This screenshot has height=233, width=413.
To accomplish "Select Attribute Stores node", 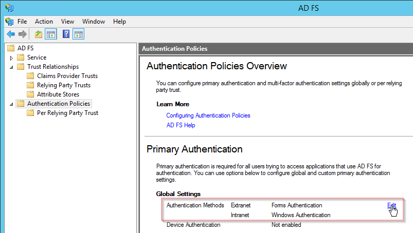I will coord(58,94).
